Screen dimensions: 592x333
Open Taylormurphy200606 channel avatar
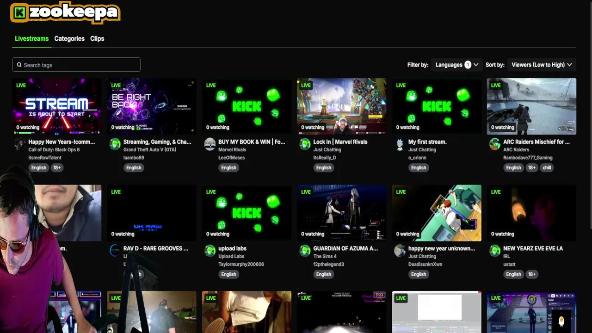(210, 250)
